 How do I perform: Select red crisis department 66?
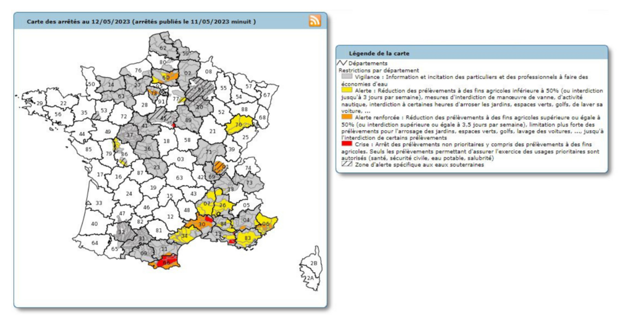click(x=166, y=262)
